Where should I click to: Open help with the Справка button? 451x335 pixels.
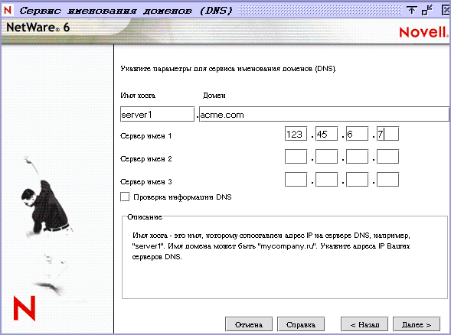click(301, 324)
